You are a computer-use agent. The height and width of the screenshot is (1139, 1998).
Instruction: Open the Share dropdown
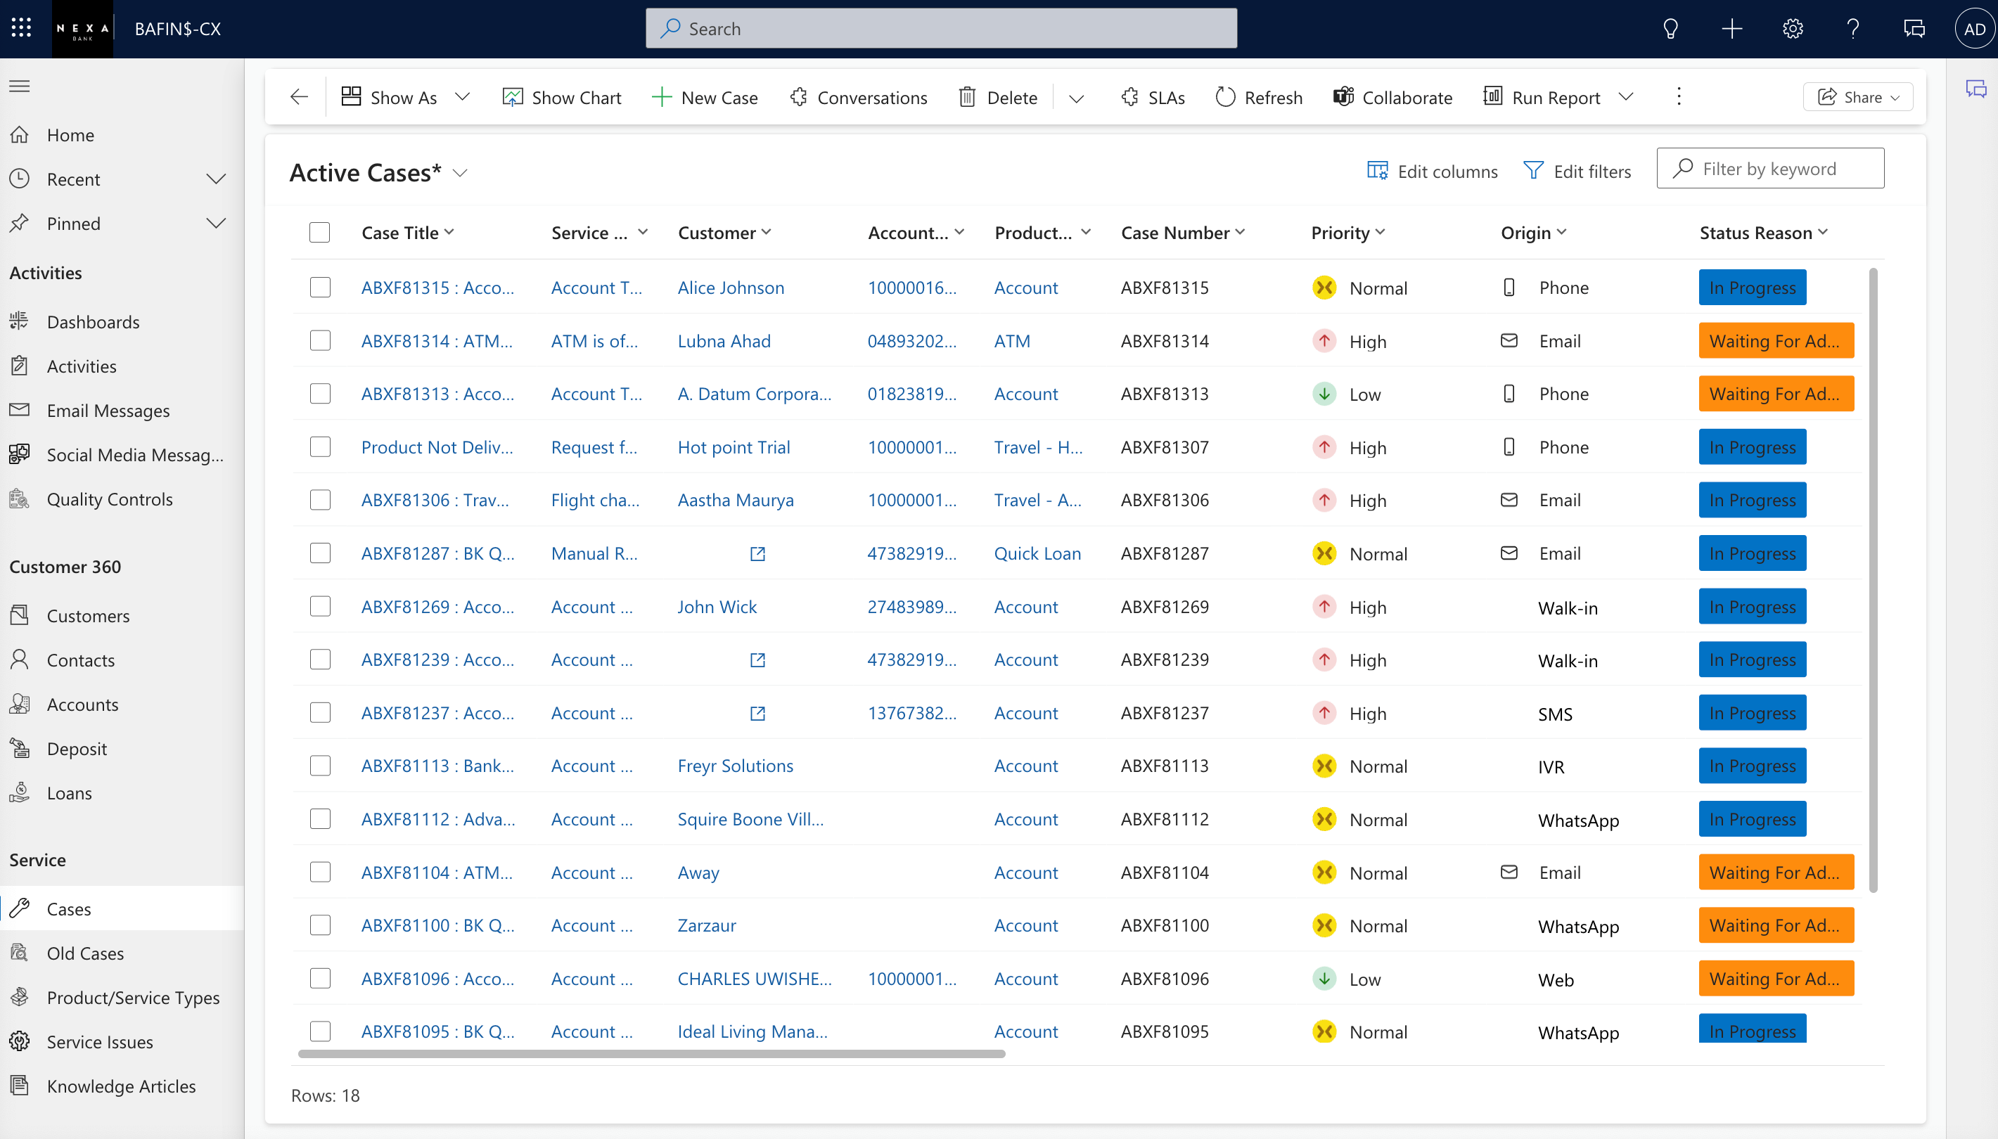pyautogui.click(x=1858, y=97)
